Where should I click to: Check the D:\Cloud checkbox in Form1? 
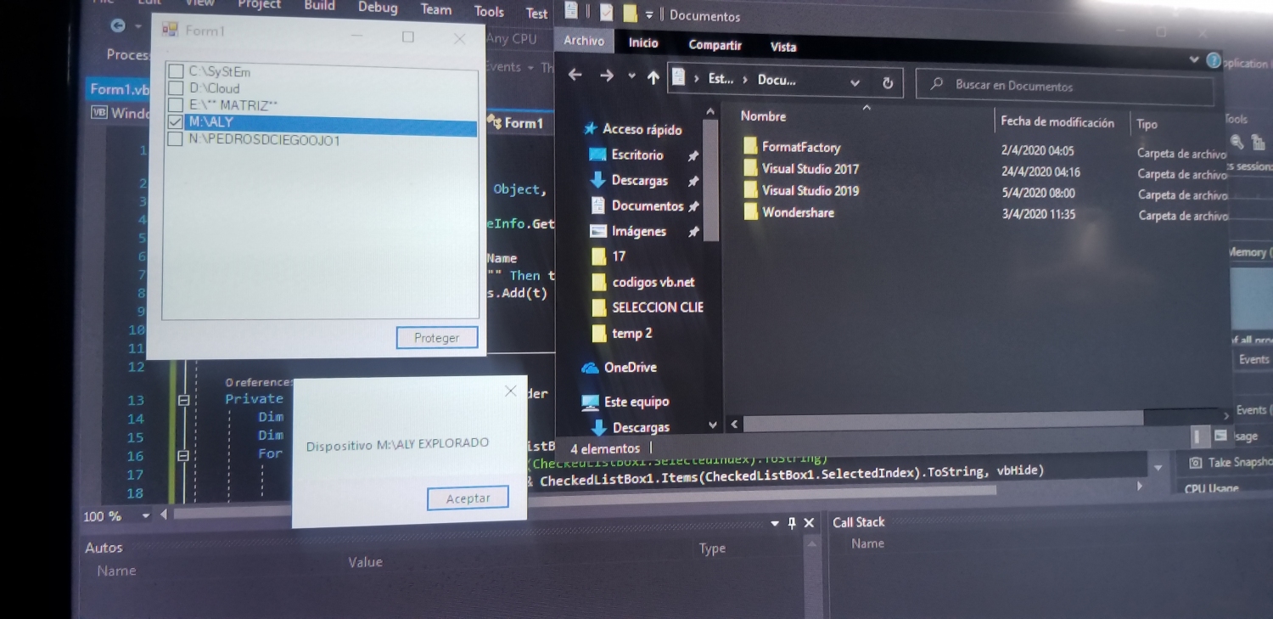tap(176, 88)
